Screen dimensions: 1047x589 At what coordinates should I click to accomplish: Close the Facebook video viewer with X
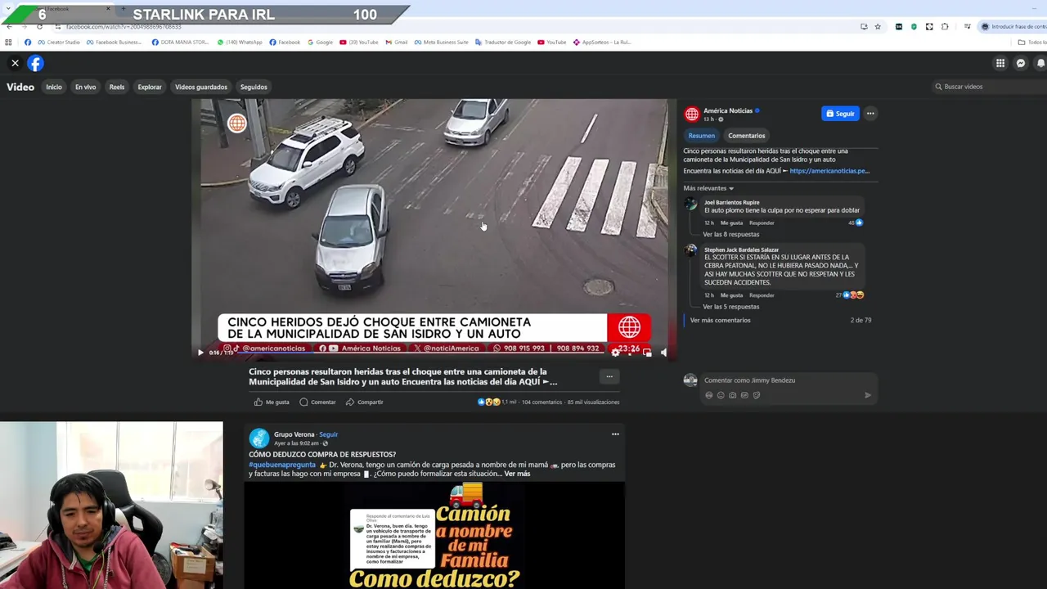click(15, 63)
